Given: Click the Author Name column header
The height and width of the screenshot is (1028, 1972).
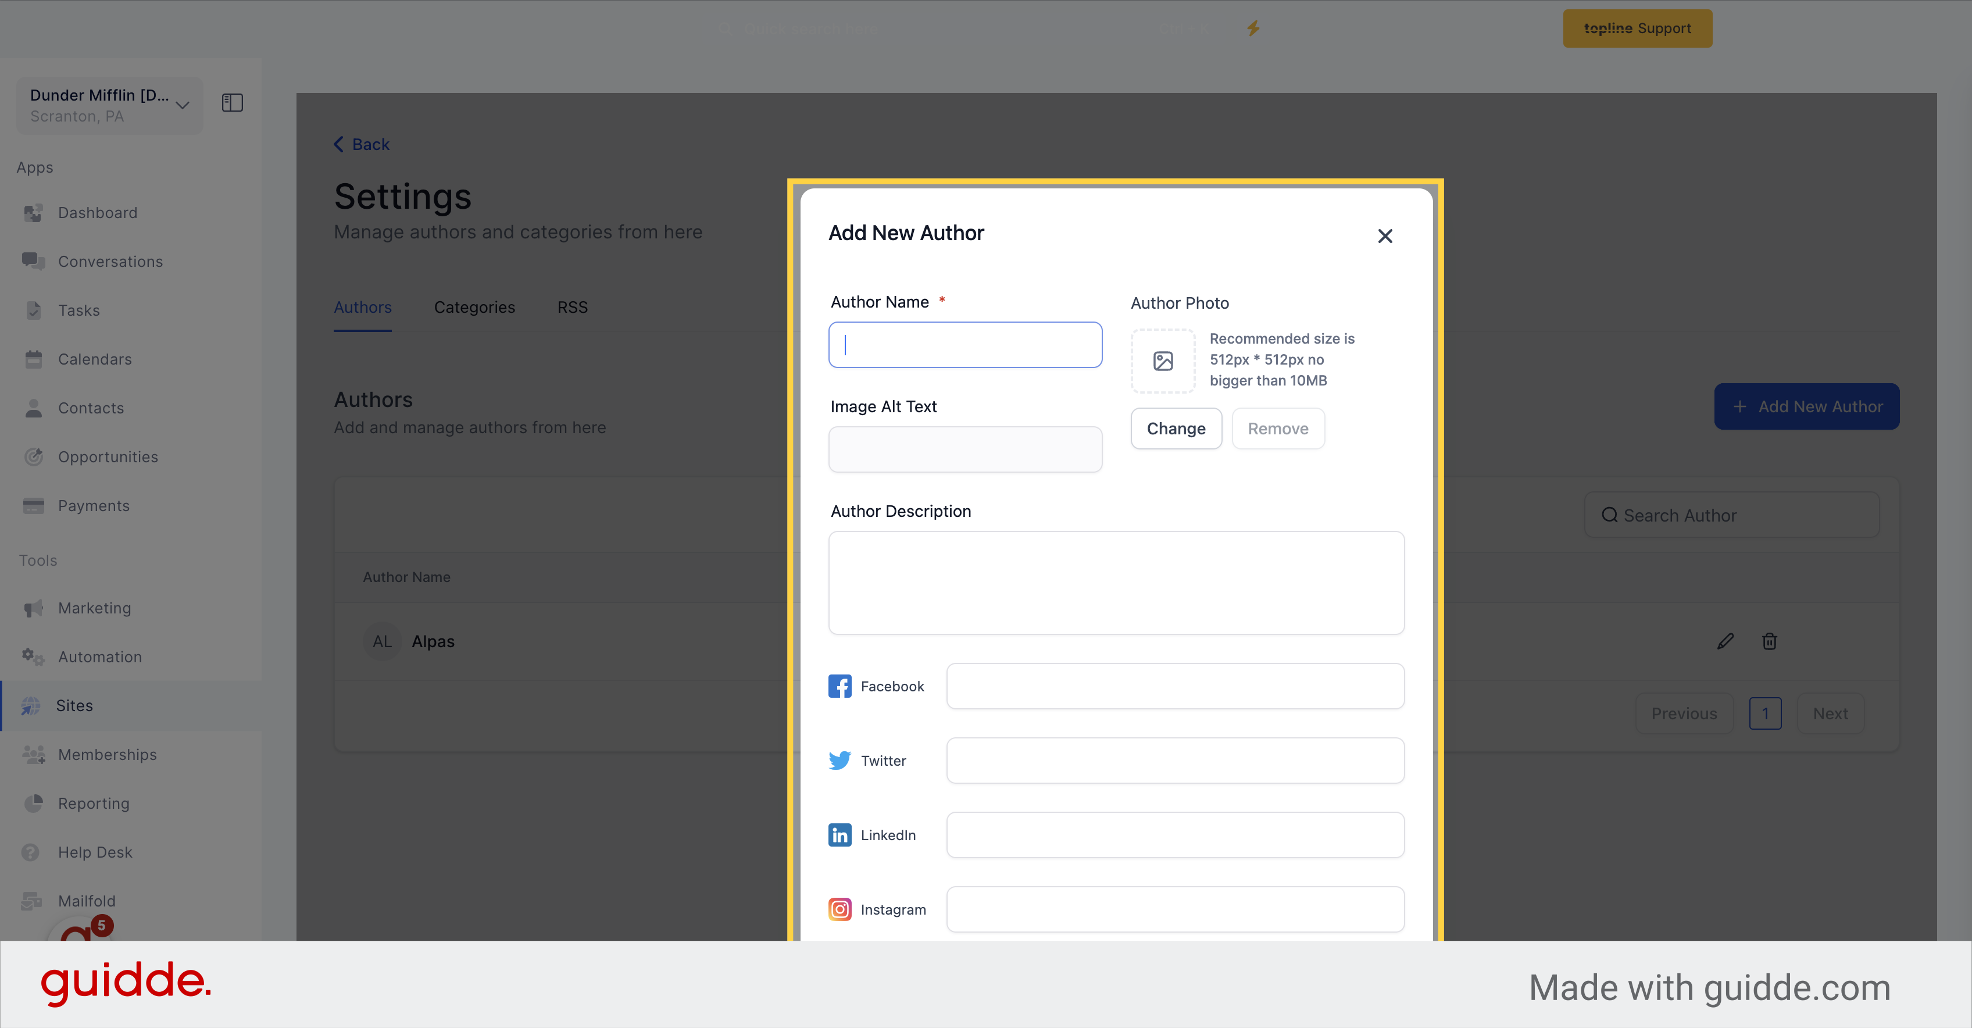Looking at the screenshot, I should click(x=406, y=577).
